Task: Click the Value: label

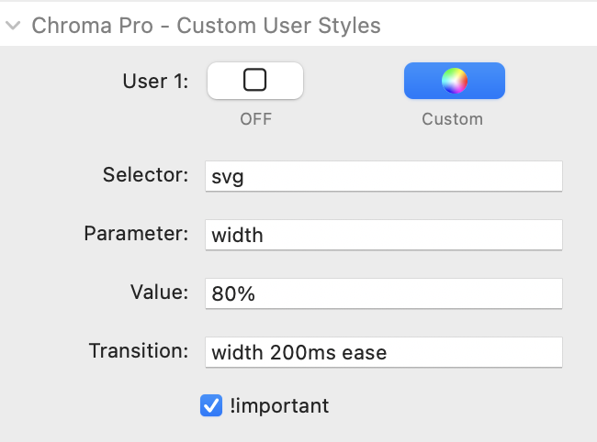Action: coord(160,292)
